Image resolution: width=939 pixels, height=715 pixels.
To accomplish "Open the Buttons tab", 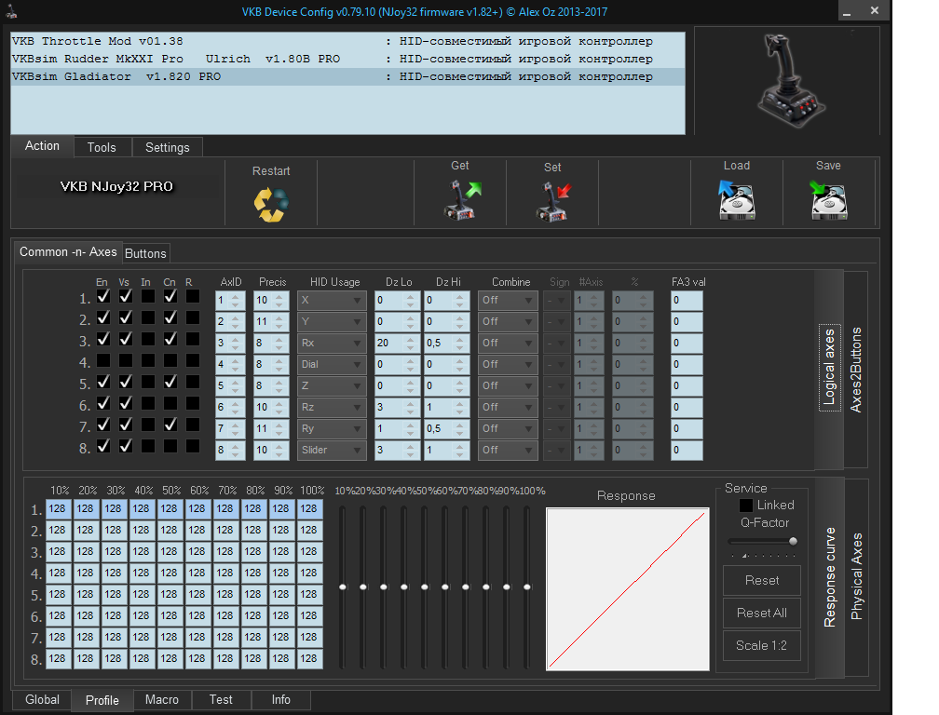I will (145, 253).
